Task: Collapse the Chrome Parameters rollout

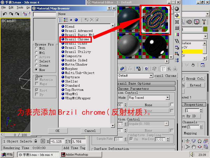Action: (146, 88)
